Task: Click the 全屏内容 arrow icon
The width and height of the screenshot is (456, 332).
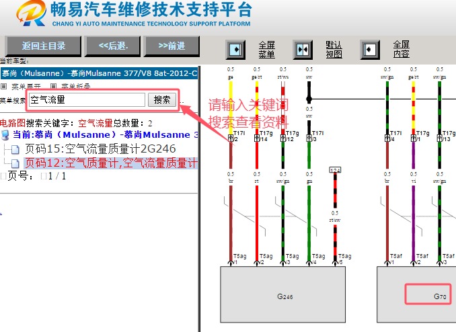Action: point(370,50)
